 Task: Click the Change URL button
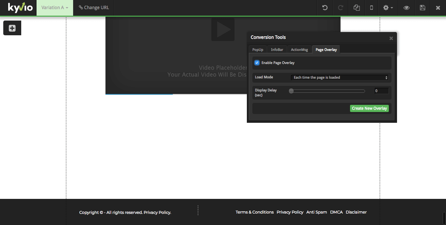94,8
